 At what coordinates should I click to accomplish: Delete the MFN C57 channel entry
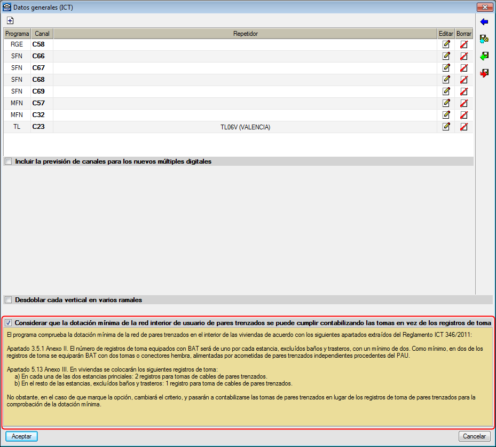tap(464, 103)
